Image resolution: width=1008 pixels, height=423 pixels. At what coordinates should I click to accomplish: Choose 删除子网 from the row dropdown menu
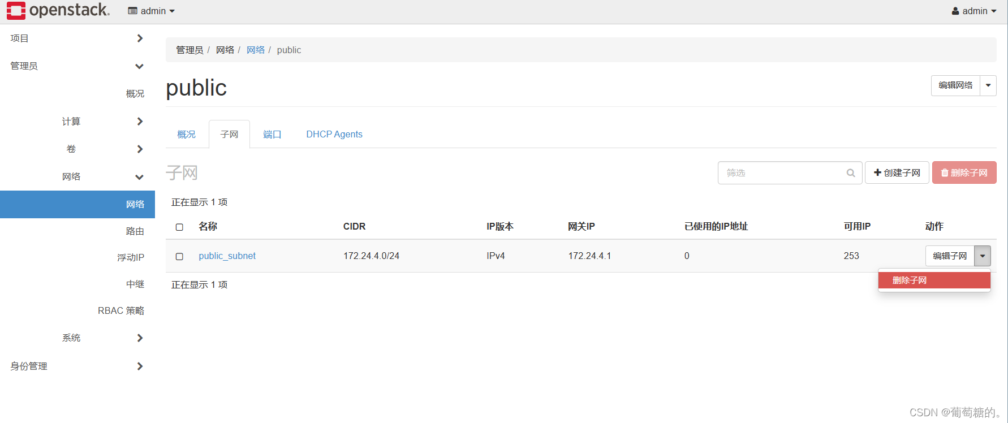click(x=934, y=280)
